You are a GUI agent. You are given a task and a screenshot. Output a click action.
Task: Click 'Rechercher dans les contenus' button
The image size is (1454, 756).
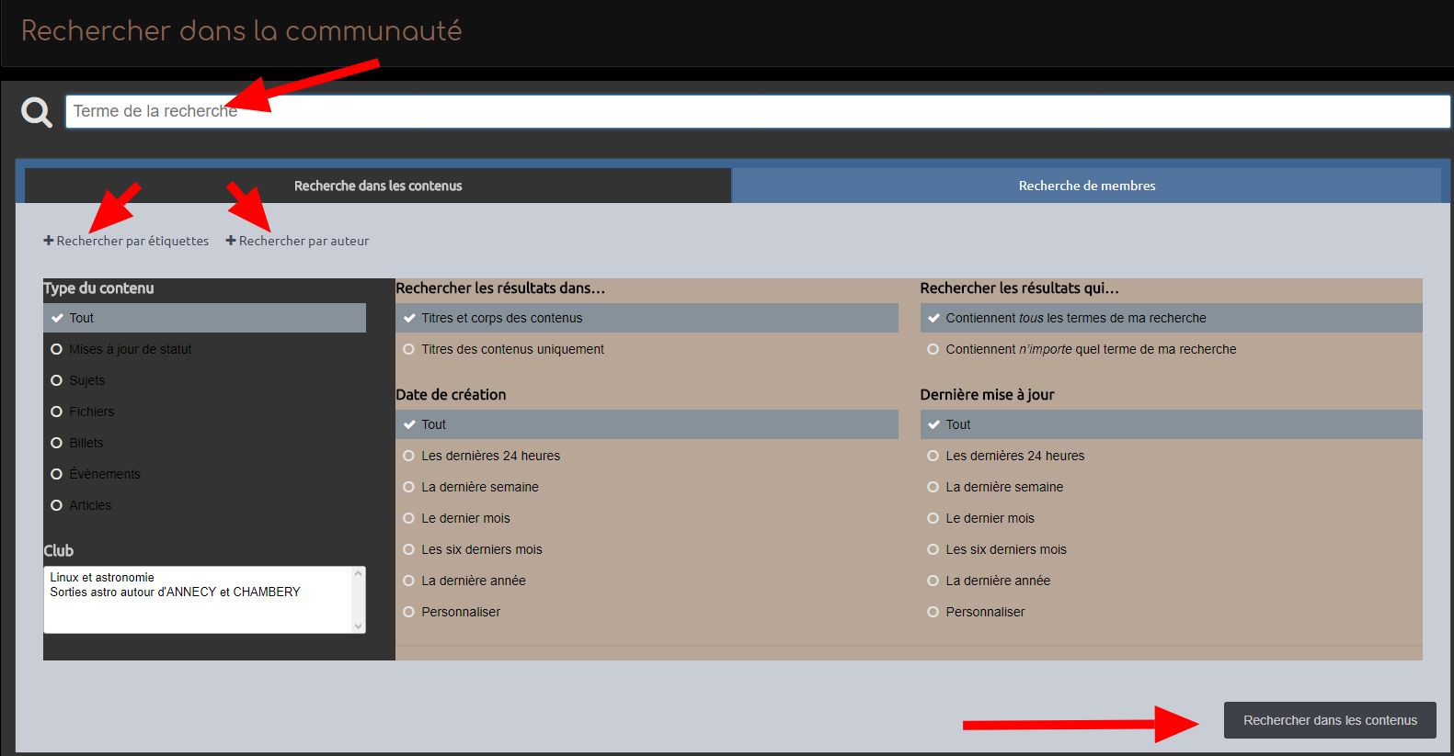(x=1330, y=720)
